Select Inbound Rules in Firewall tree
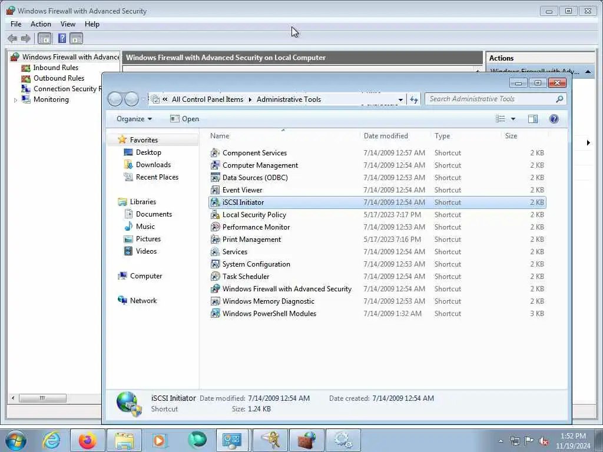This screenshot has height=452, width=603. point(55,68)
